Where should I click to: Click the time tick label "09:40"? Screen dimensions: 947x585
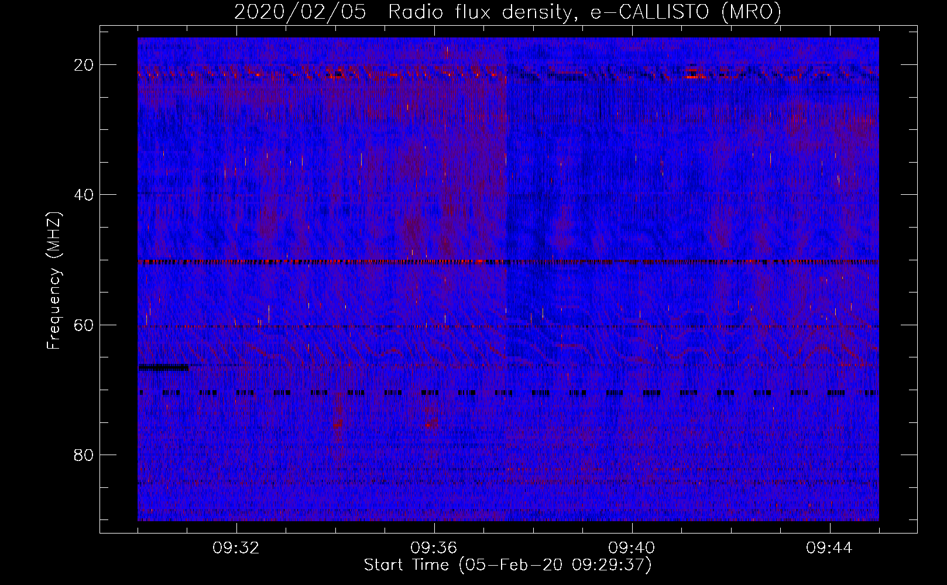click(x=632, y=548)
